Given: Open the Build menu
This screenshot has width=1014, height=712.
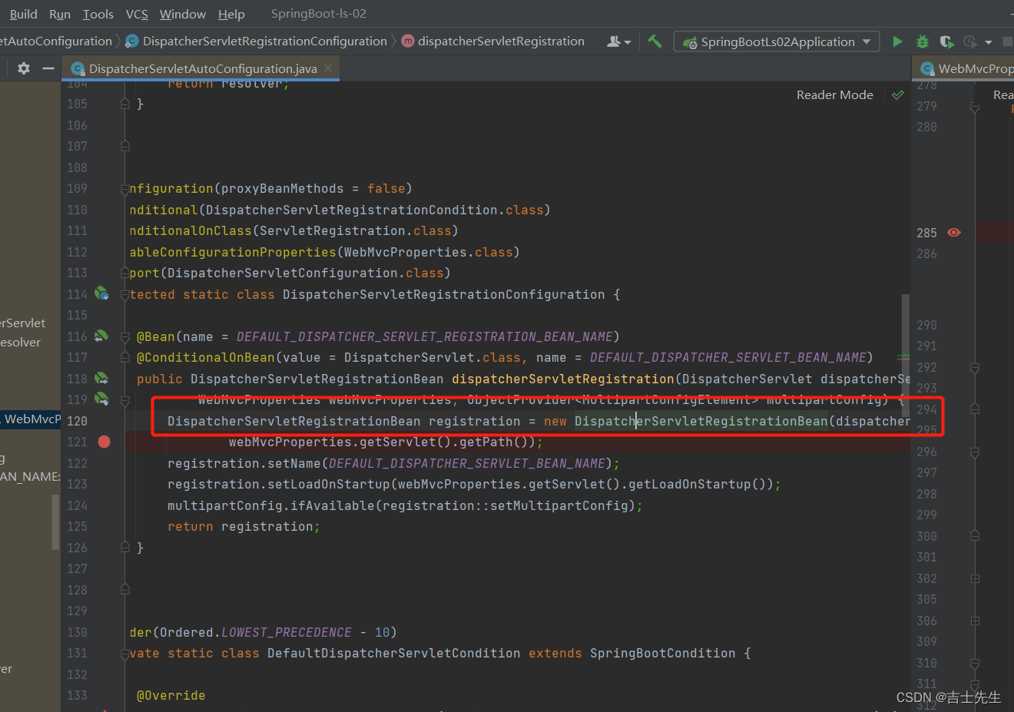Looking at the screenshot, I should pyautogui.click(x=23, y=14).
